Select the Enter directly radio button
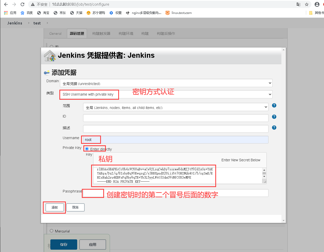The width and height of the screenshot is (324, 252). point(87,149)
